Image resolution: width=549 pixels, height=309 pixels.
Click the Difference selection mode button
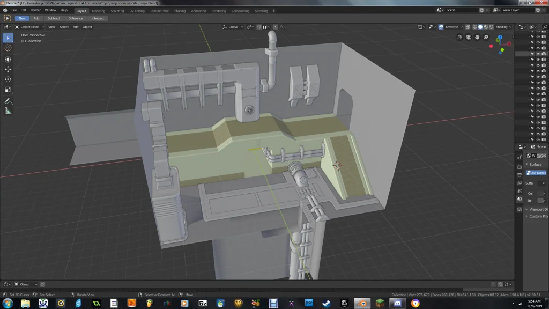click(76, 18)
